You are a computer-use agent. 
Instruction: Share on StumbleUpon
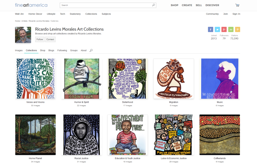pyautogui.click(x=231, y=29)
